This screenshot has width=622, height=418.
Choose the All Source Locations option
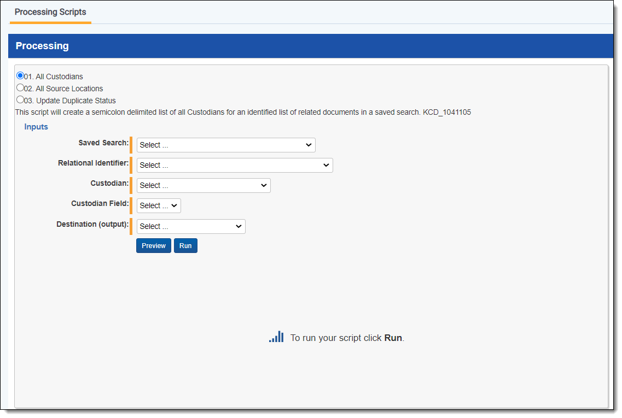20,87
